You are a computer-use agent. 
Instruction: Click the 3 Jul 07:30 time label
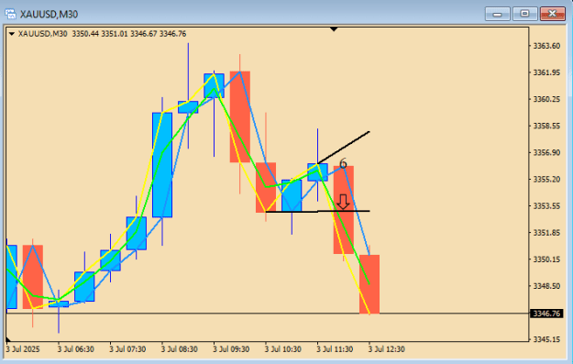coord(127,349)
